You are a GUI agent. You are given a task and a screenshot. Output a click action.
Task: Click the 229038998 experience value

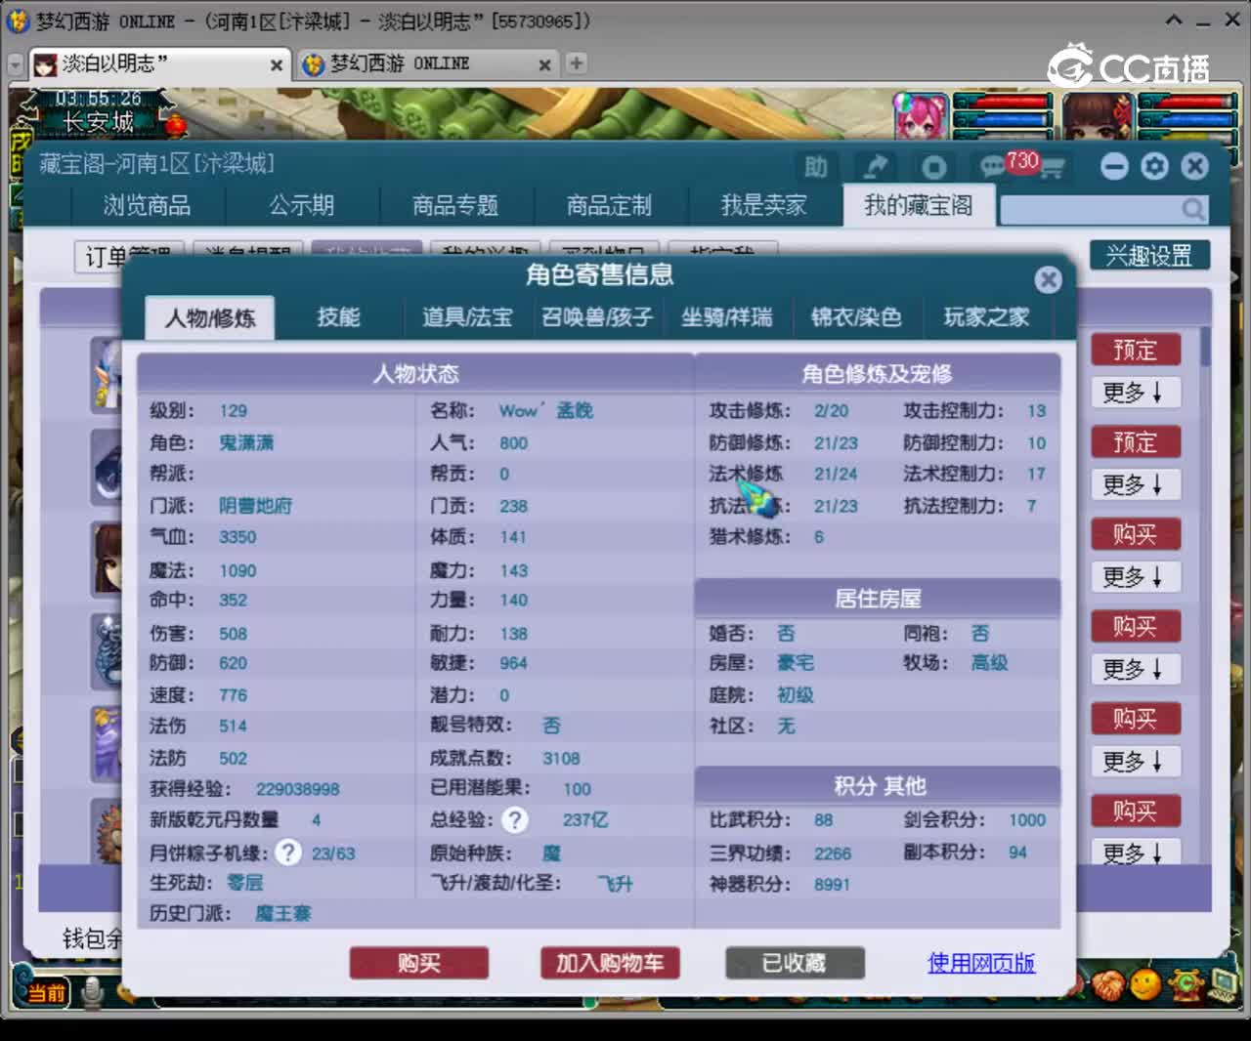(298, 789)
